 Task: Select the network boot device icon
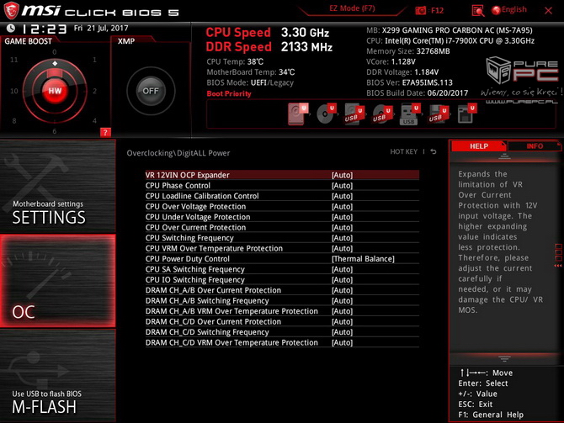click(467, 114)
